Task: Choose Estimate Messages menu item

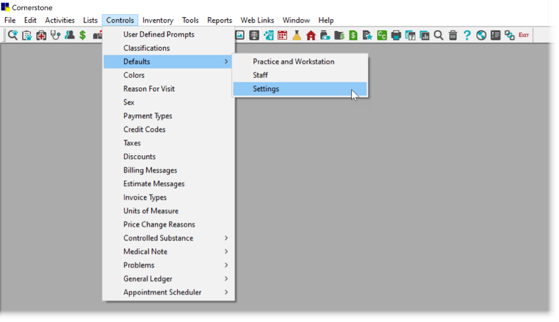Action: 168,184
